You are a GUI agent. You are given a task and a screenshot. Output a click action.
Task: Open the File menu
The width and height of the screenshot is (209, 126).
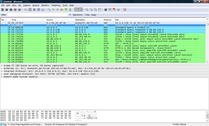pos(3,5)
